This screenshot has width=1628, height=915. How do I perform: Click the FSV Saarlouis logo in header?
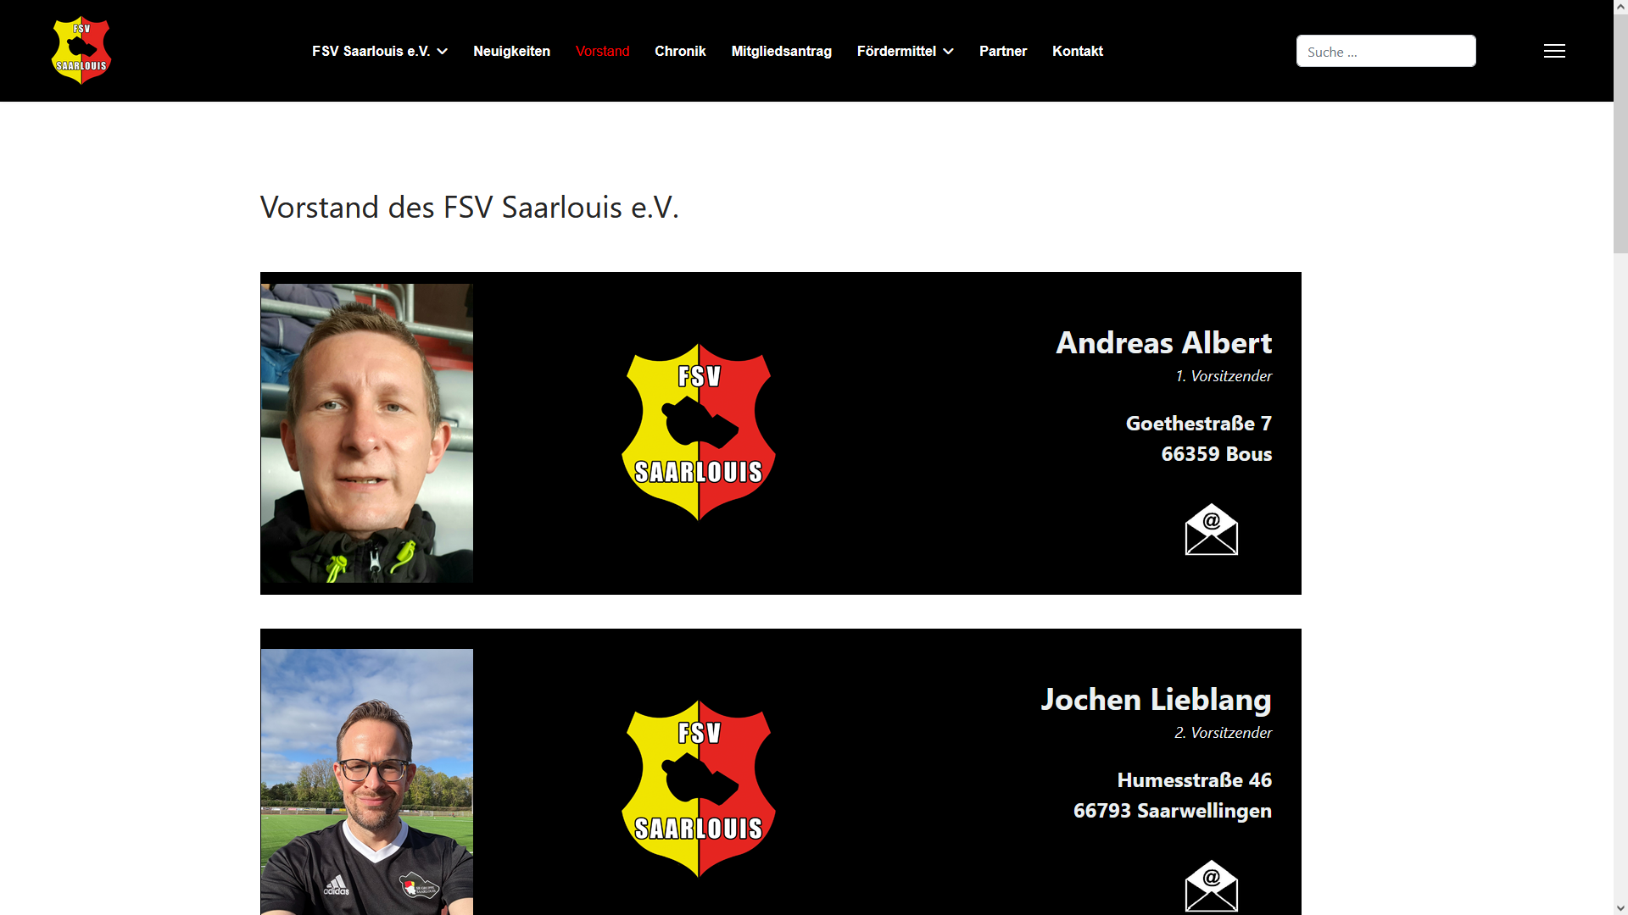(x=81, y=51)
